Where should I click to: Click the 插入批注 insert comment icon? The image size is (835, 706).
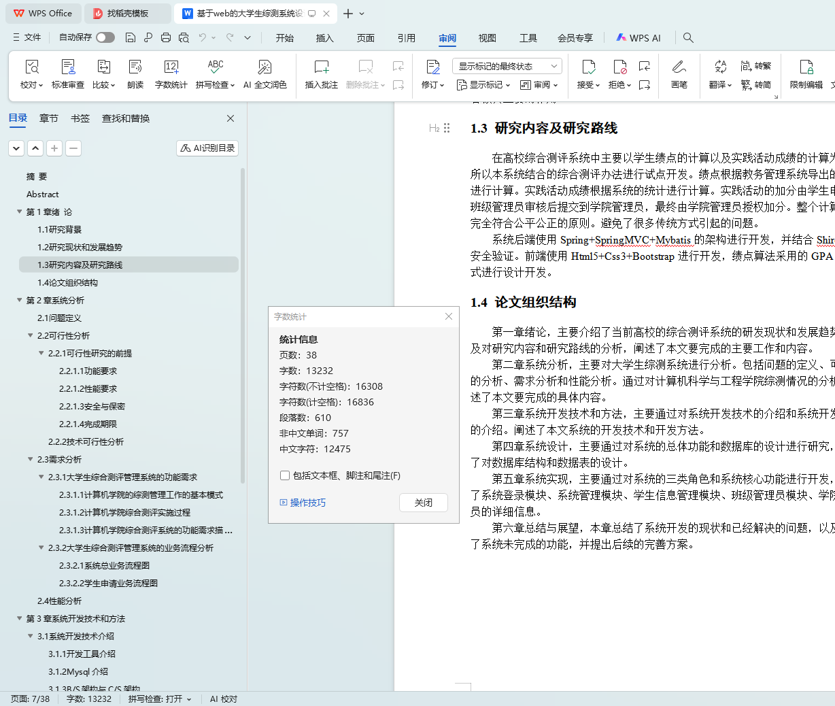321,67
